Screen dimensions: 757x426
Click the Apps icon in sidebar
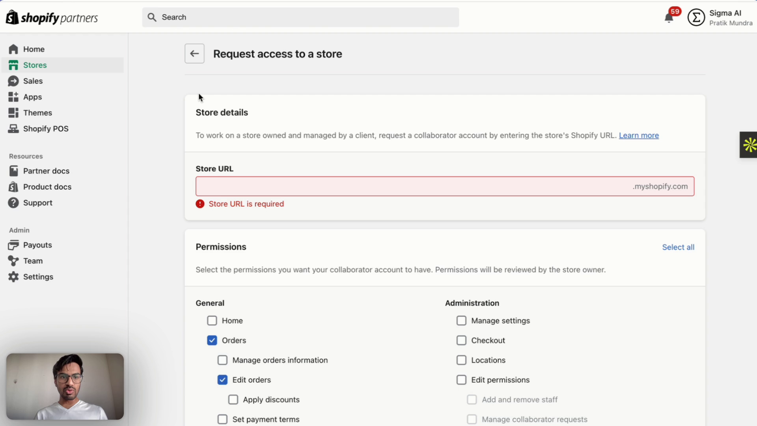coord(13,97)
